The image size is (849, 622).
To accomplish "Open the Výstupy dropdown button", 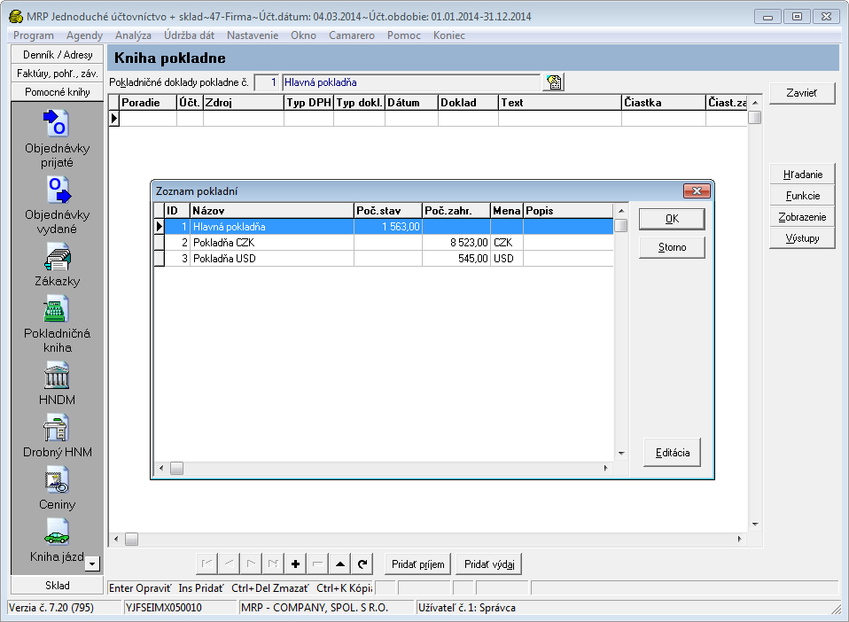I will 802,238.
